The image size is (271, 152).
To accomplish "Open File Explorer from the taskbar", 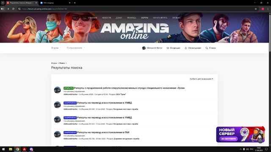I will pyautogui.click(x=10, y=149).
